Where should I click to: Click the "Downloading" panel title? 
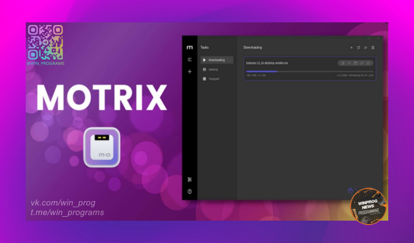click(x=253, y=47)
